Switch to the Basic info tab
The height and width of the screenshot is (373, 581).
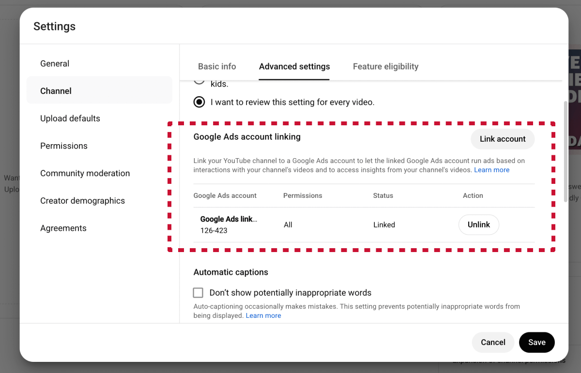coord(217,67)
